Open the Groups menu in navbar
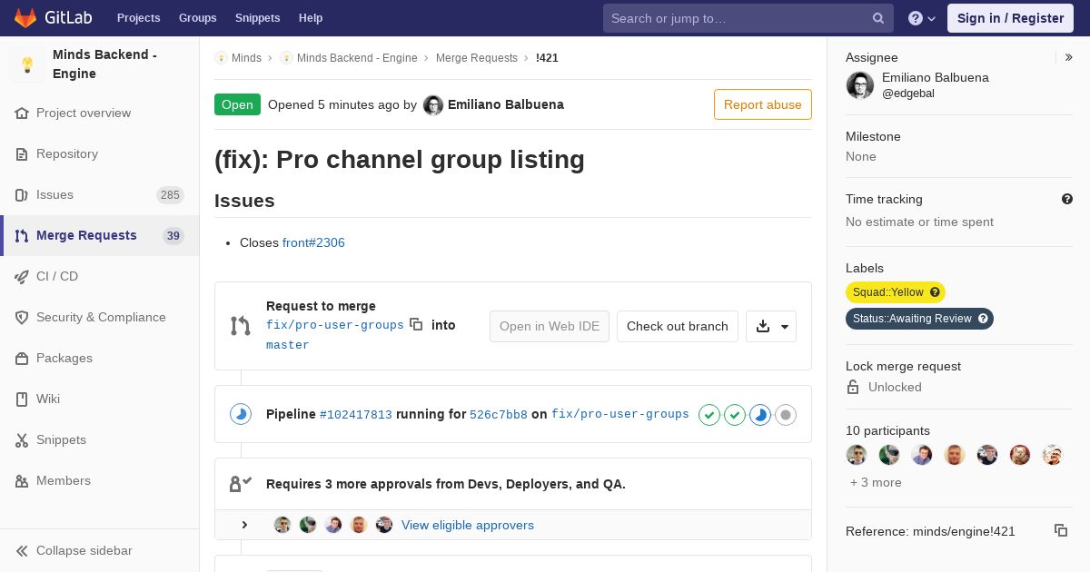Screen dimensions: 1090x572 [197, 18]
